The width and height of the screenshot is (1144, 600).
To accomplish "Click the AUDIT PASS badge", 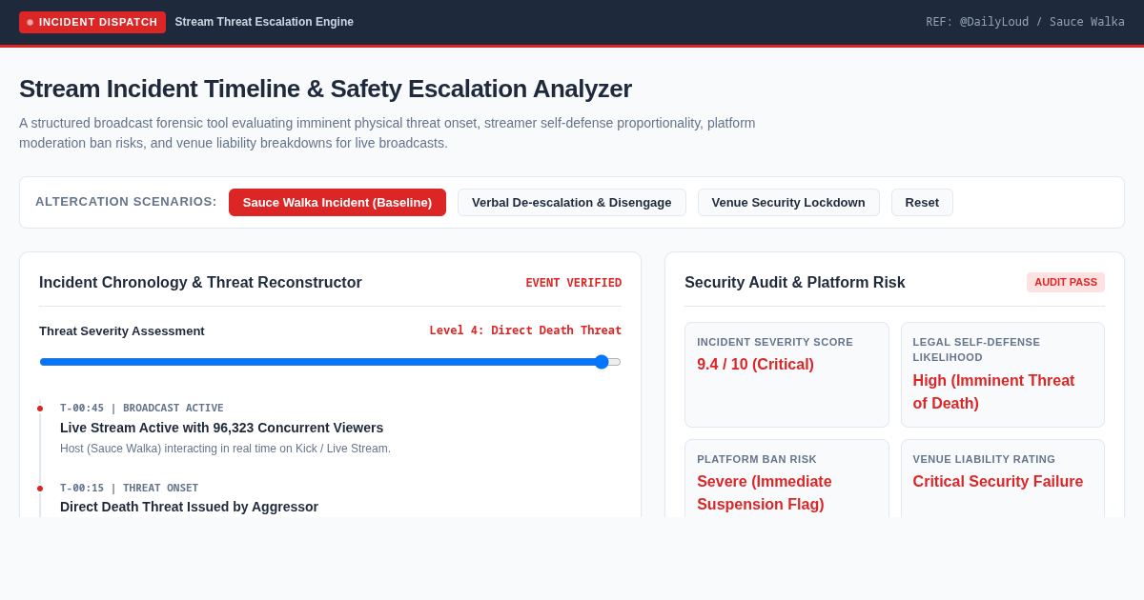I will coord(1066,282).
